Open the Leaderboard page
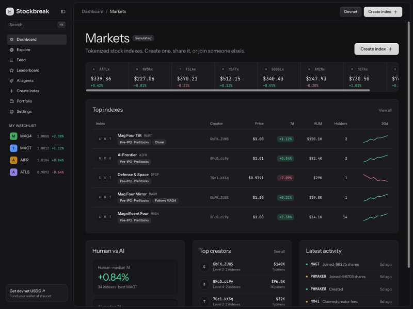 pos(37,71)
